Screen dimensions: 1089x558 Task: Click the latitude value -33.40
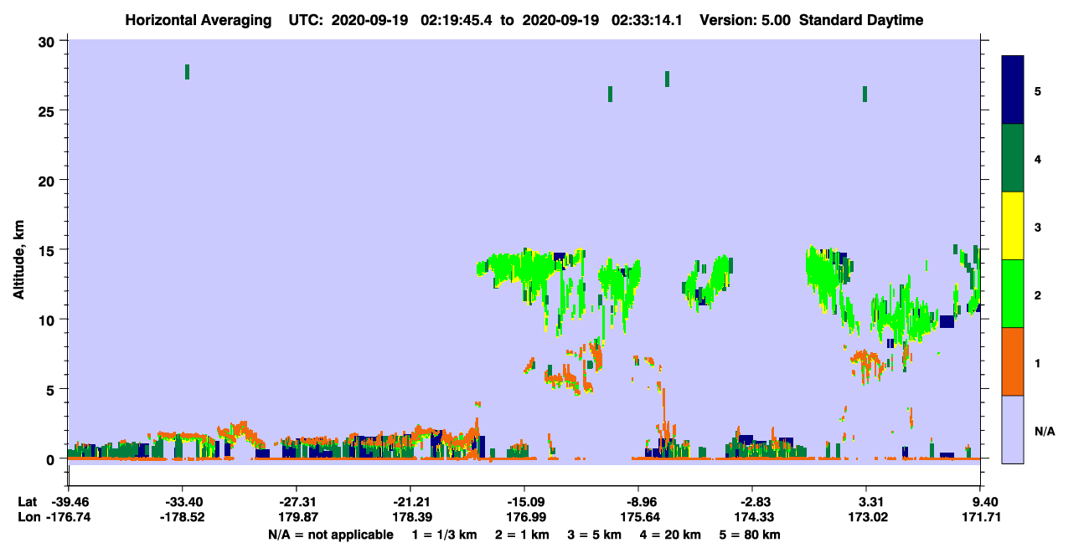click(x=183, y=501)
